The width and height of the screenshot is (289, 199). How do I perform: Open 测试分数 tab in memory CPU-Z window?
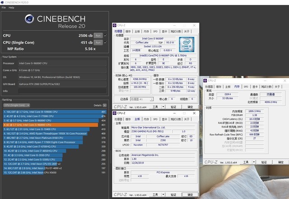coord(266,87)
